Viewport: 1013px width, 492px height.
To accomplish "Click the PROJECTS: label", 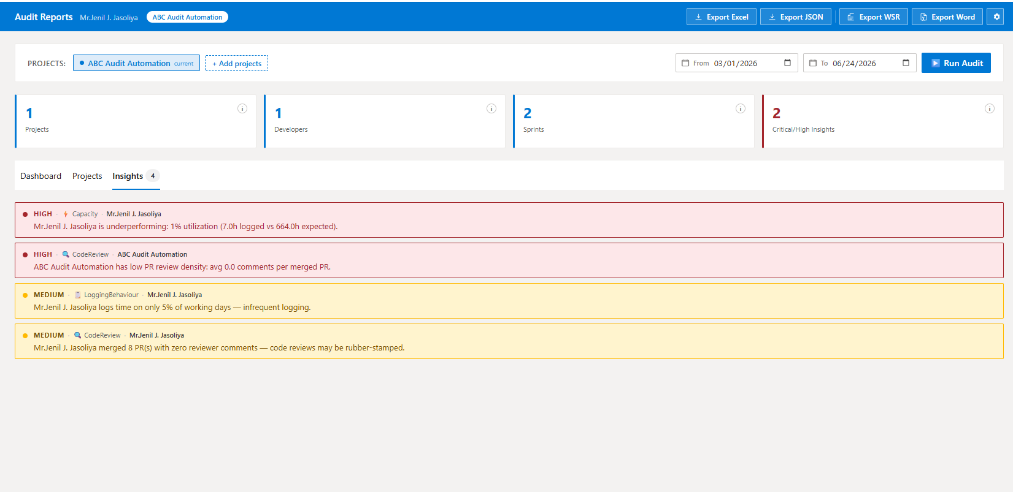I will (47, 64).
